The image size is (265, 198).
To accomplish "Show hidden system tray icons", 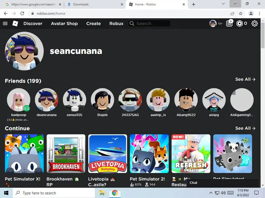I will 211,193.
